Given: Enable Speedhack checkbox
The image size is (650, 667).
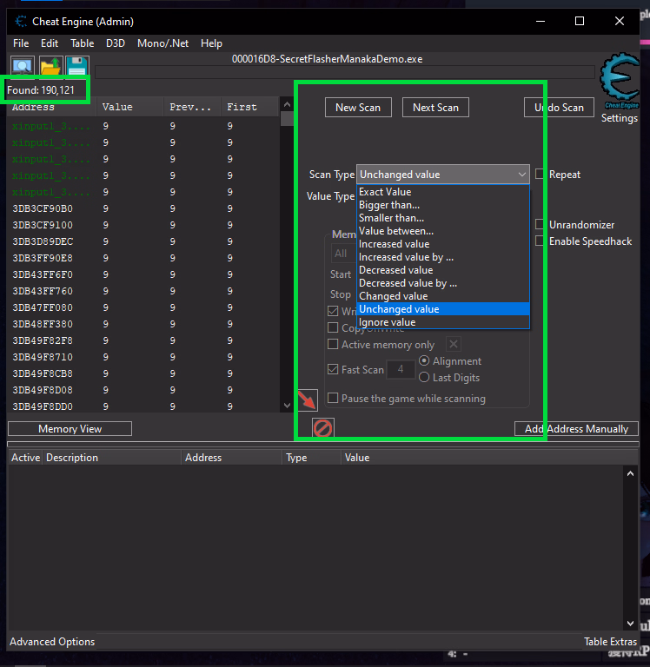Looking at the screenshot, I should click(540, 241).
